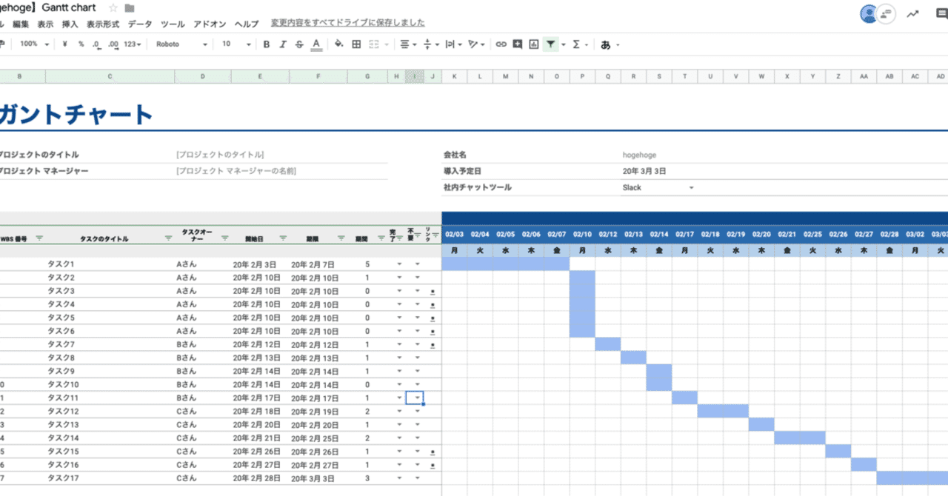Select the project title placeholder cell
The width and height of the screenshot is (948, 496).
220,155
